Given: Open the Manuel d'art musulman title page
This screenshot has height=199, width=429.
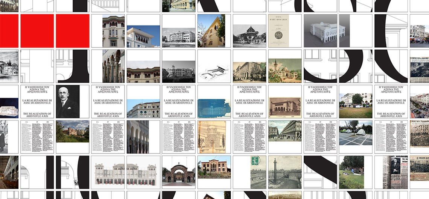Looking at the screenshot, I should point(278,31).
